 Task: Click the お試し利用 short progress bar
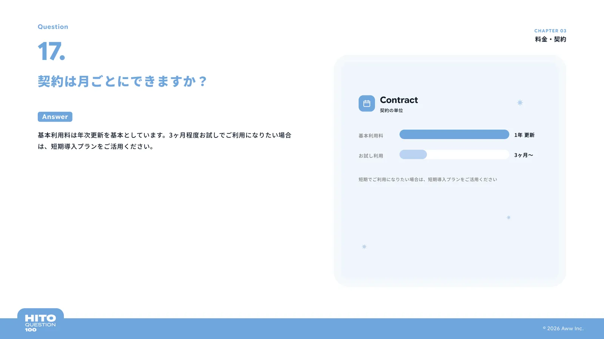point(413,154)
